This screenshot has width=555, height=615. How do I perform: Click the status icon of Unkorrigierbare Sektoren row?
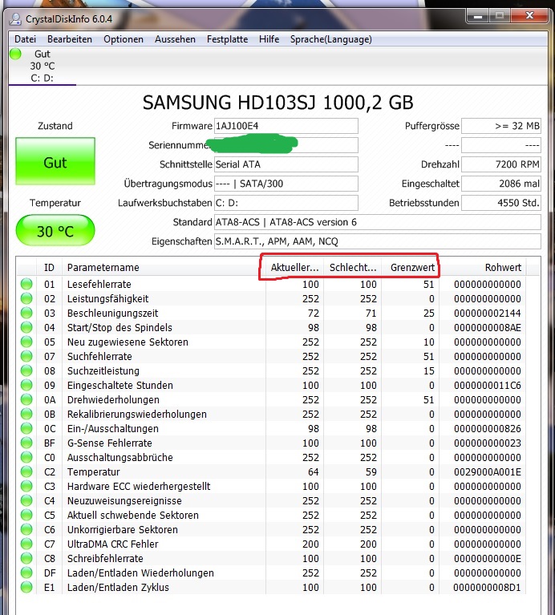tap(26, 529)
